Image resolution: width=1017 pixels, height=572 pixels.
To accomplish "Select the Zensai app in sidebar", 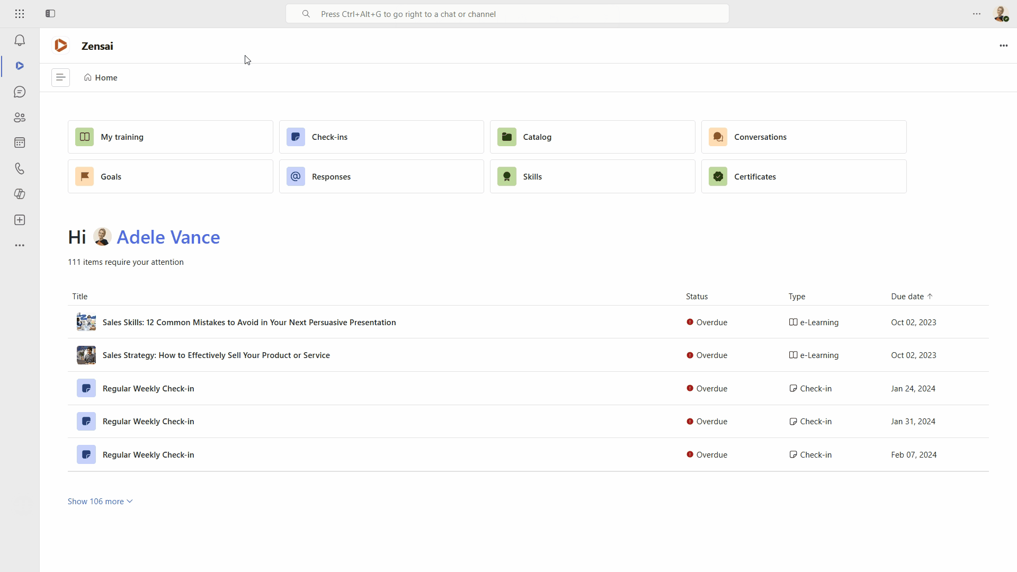I will coord(20,66).
